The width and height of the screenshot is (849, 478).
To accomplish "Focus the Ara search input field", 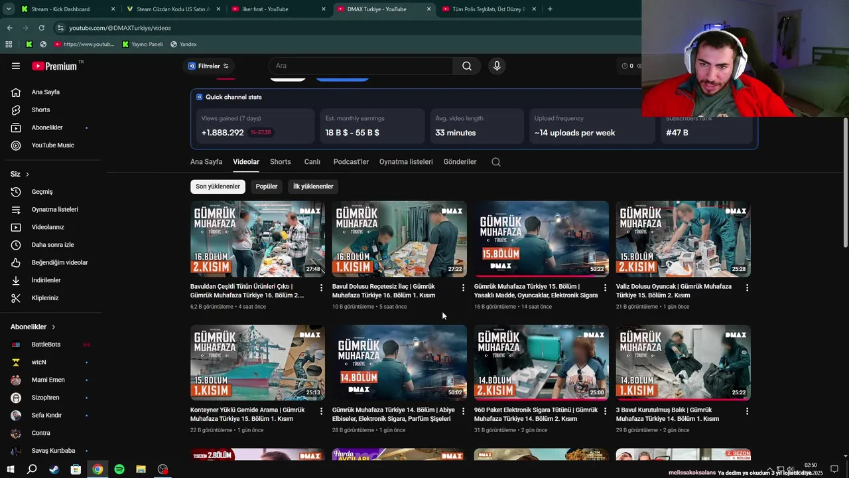I will pos(361,66).
